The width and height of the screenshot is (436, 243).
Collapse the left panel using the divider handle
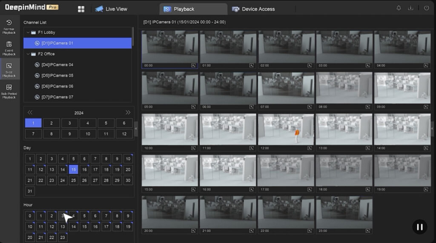point(136,129)
